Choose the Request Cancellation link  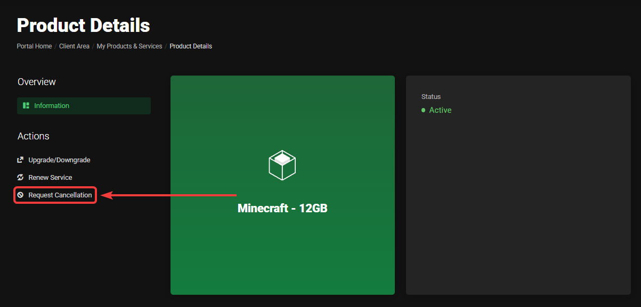click(x=60, y=195)
